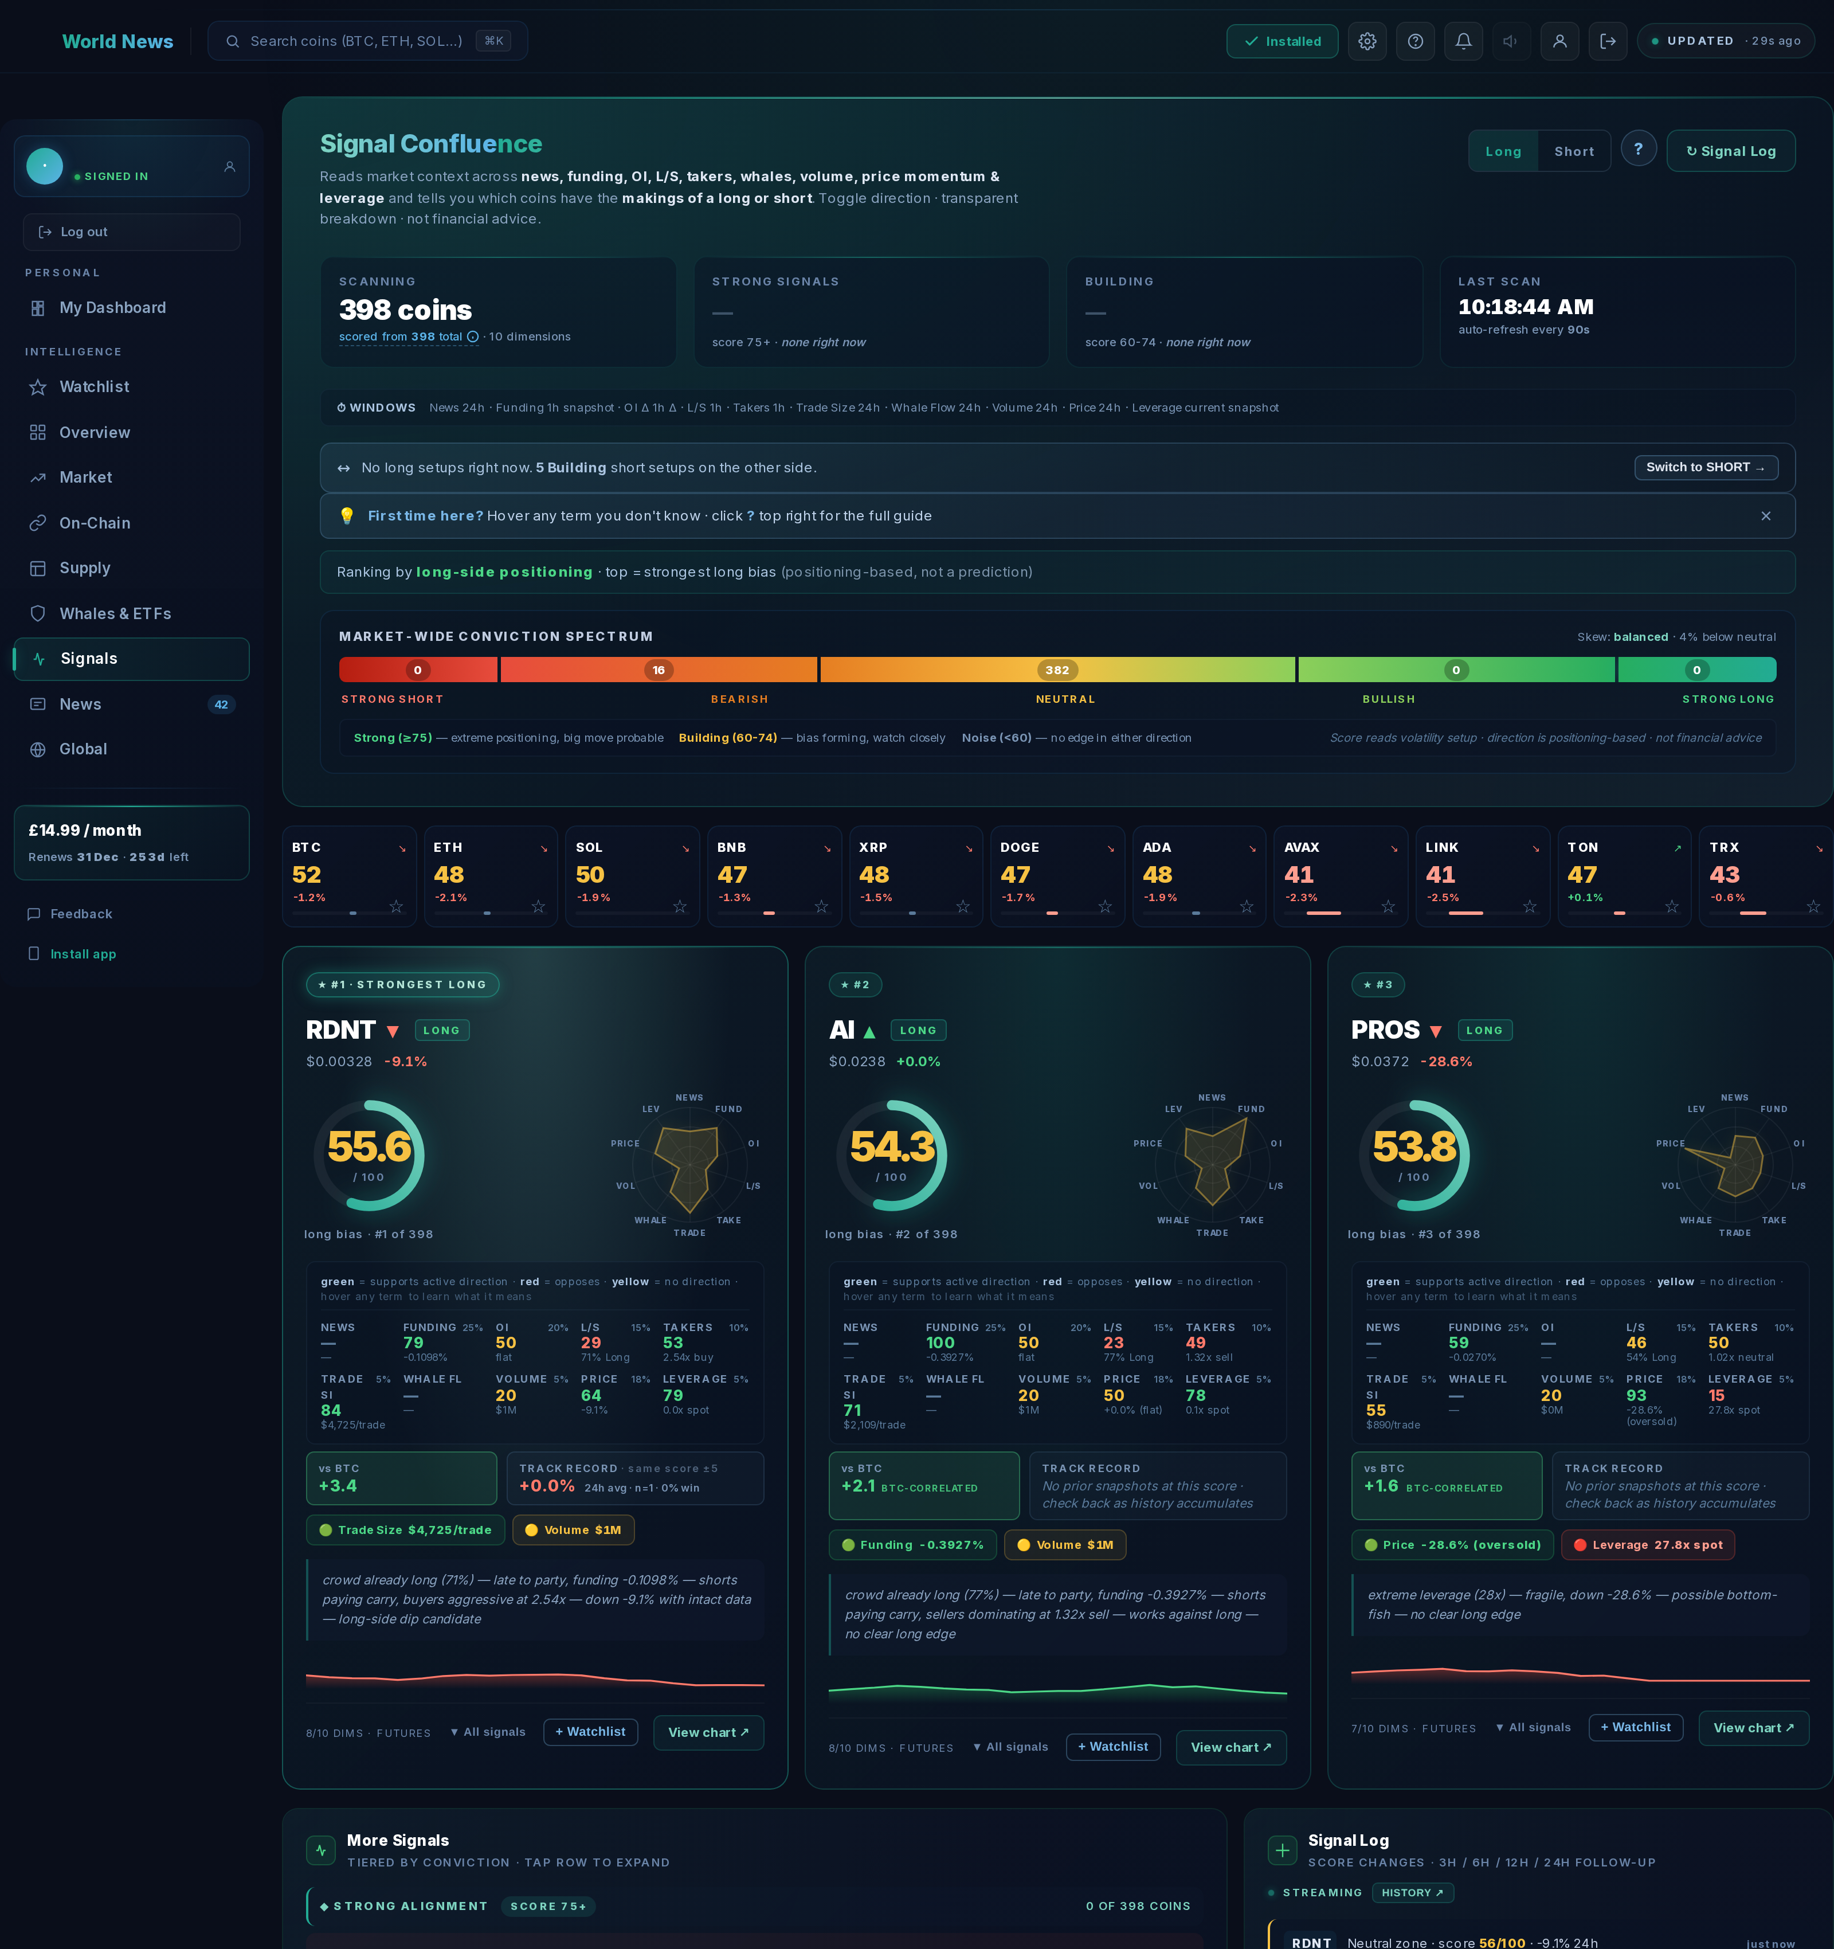Dismiss the First time here tip
This screenshot has width=1834, height=1949.
(1765, 516)
